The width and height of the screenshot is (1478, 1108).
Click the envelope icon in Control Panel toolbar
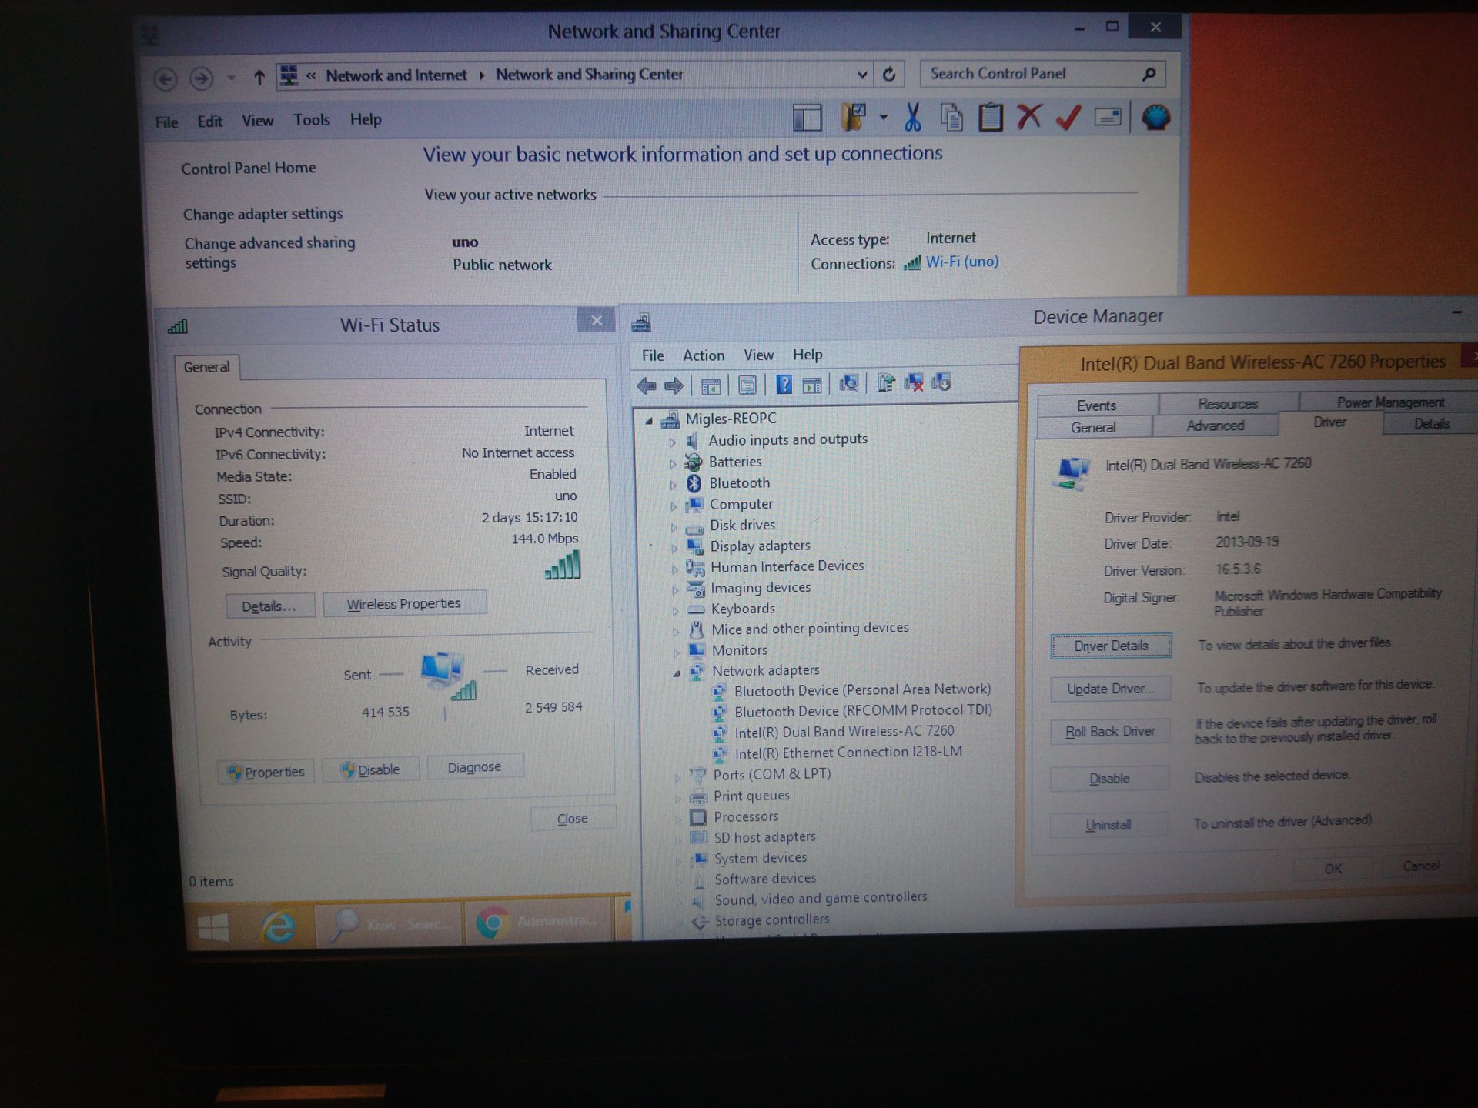(x=1108, y=117)
